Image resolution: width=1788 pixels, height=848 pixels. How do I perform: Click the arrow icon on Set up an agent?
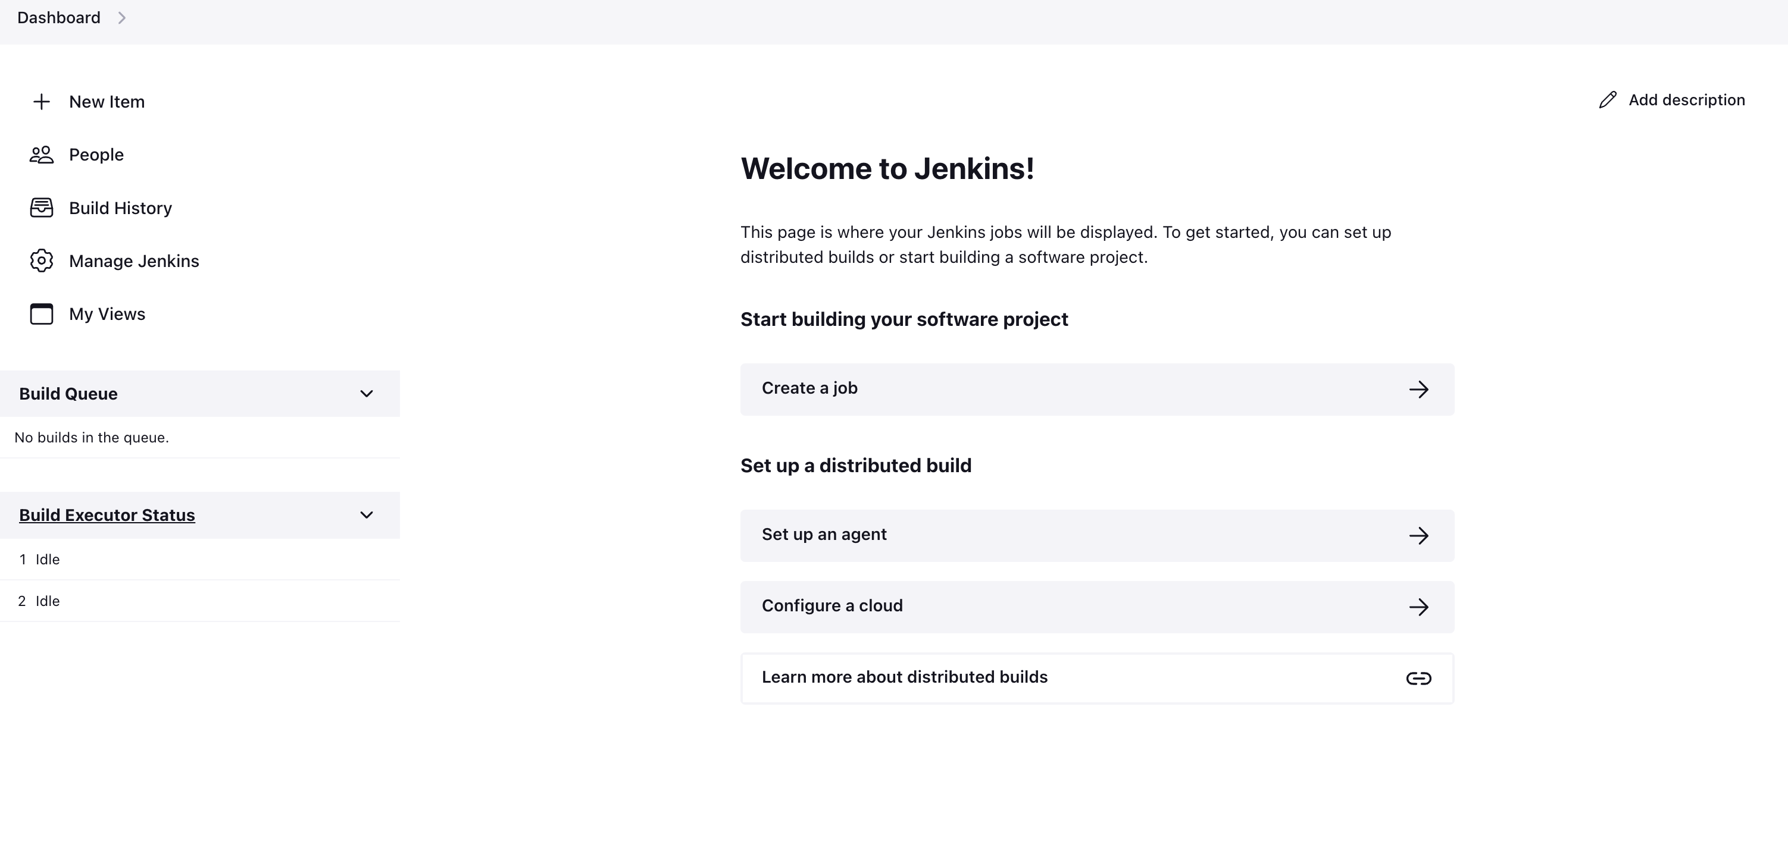coord(1419,536)
